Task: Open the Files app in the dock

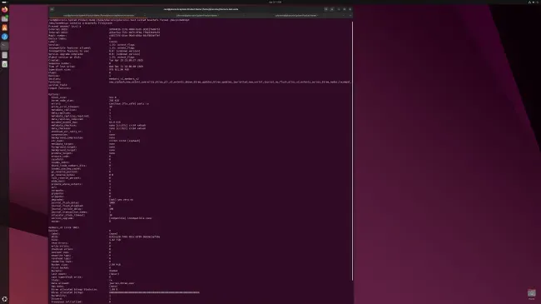Action: tap(4, 18)
